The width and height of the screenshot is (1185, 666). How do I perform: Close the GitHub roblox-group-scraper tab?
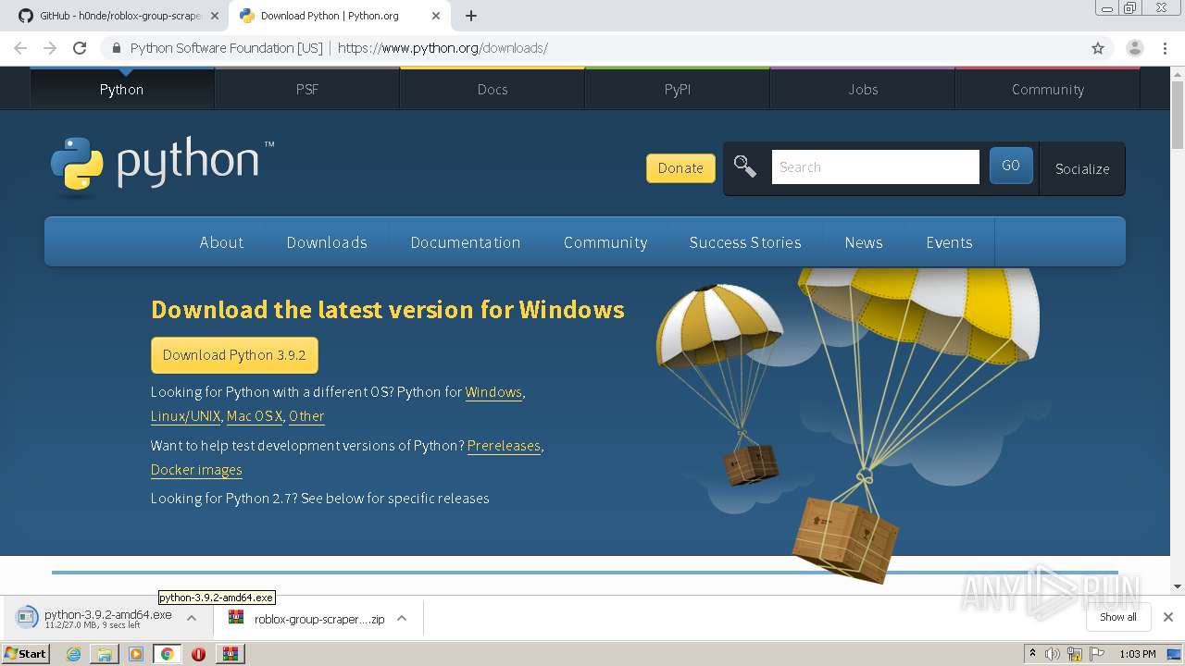(x=215, y=16)
